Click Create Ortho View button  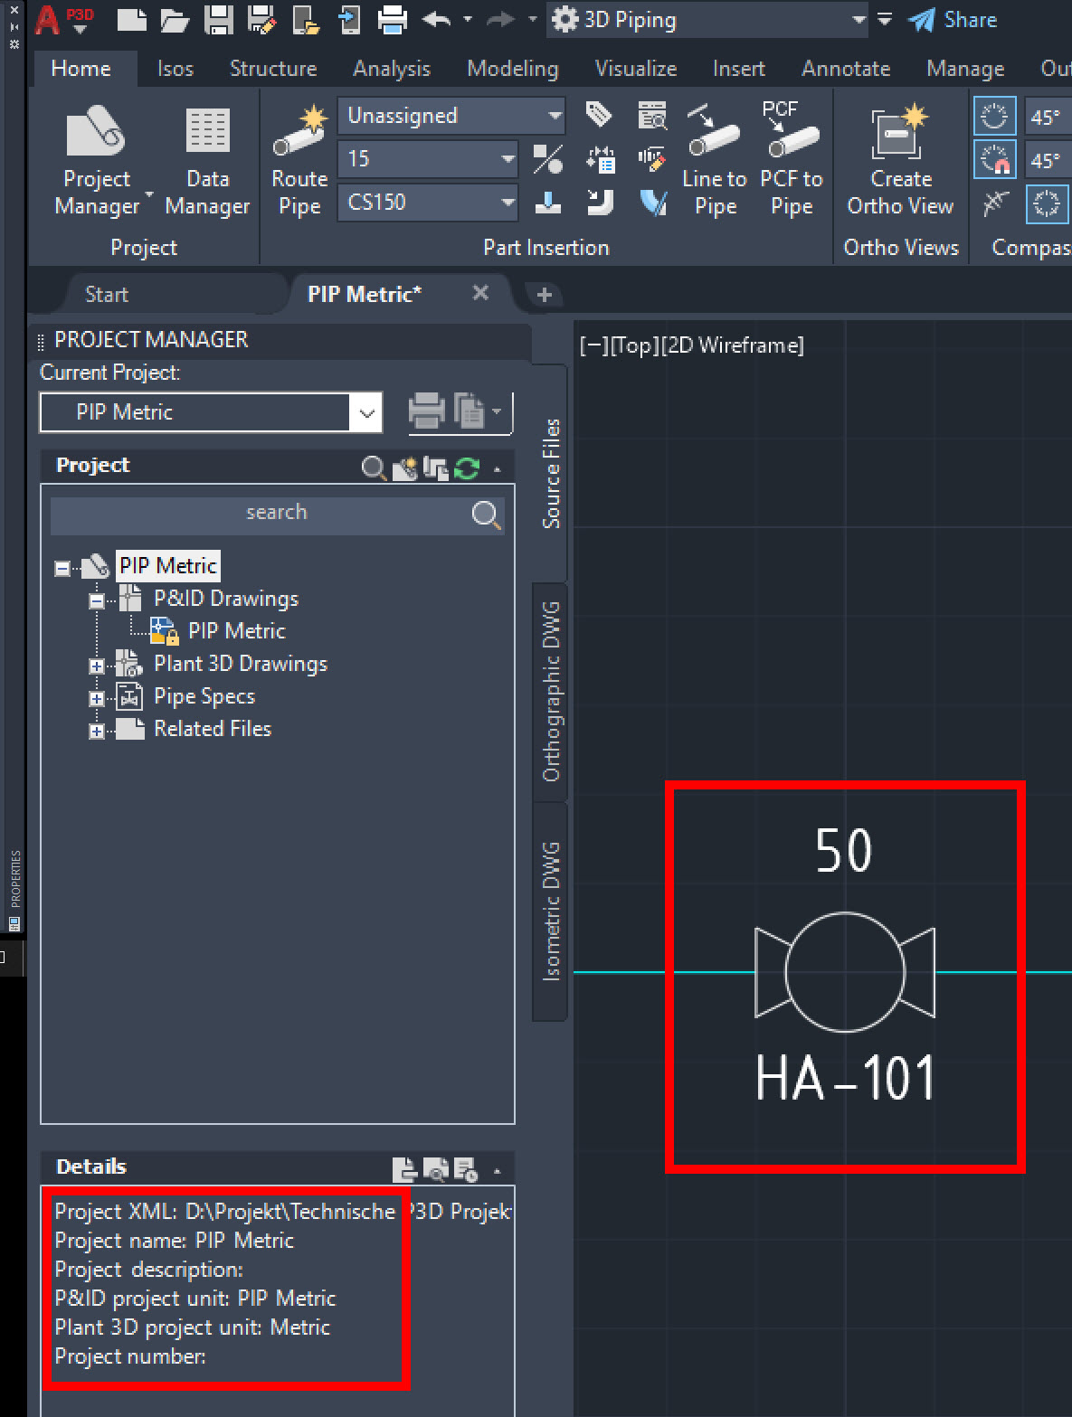click(x=900, y=161)
